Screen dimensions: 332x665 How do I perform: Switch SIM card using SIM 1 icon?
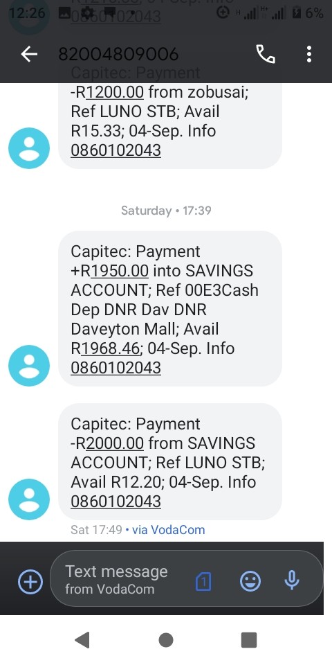click(x=203, y=581)
